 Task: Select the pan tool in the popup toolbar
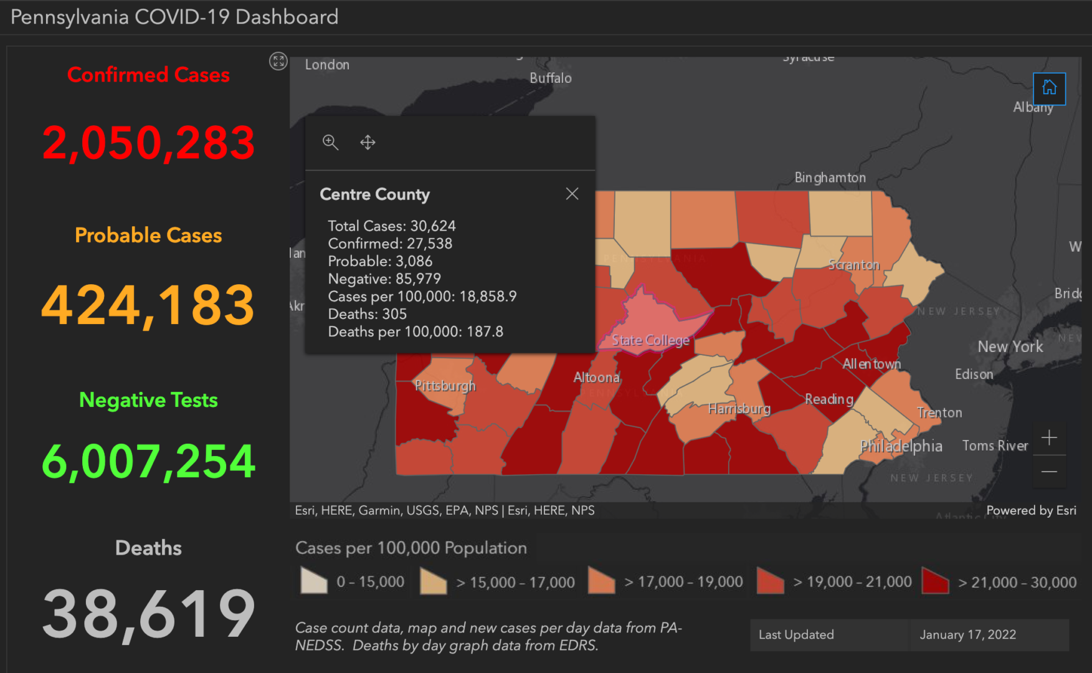coord(367,143)
